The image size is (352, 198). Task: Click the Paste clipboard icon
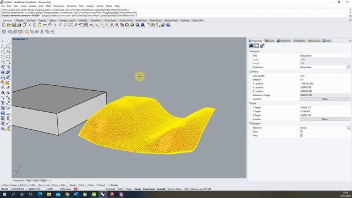[x=40, y=25]
